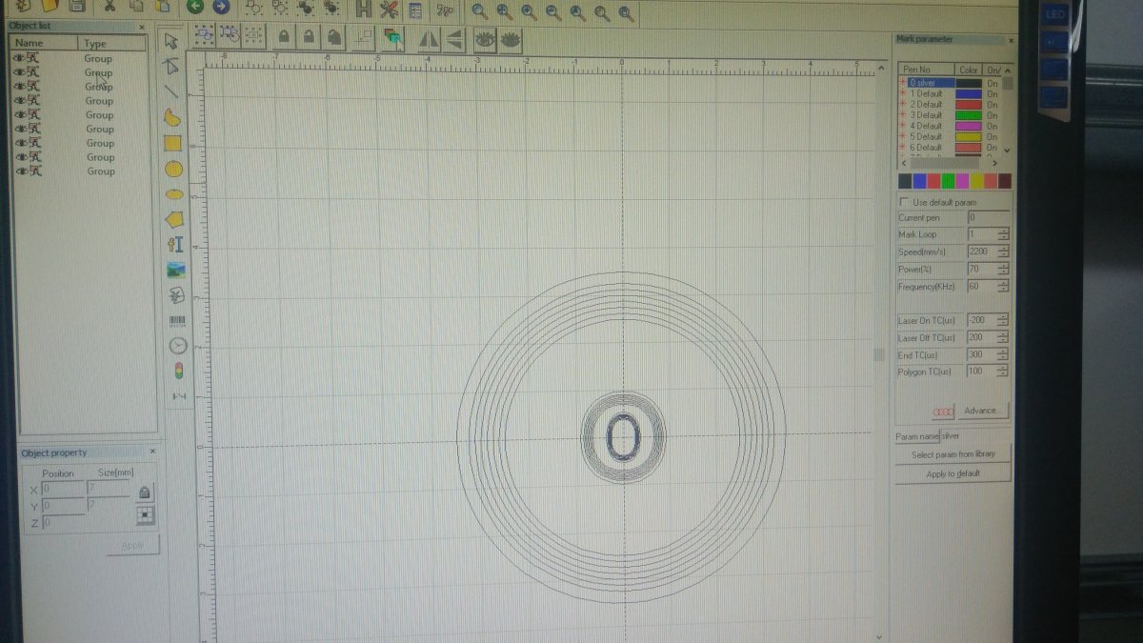
Task: Enable the Use default param checkbox
Action: [x=904, y=203]
